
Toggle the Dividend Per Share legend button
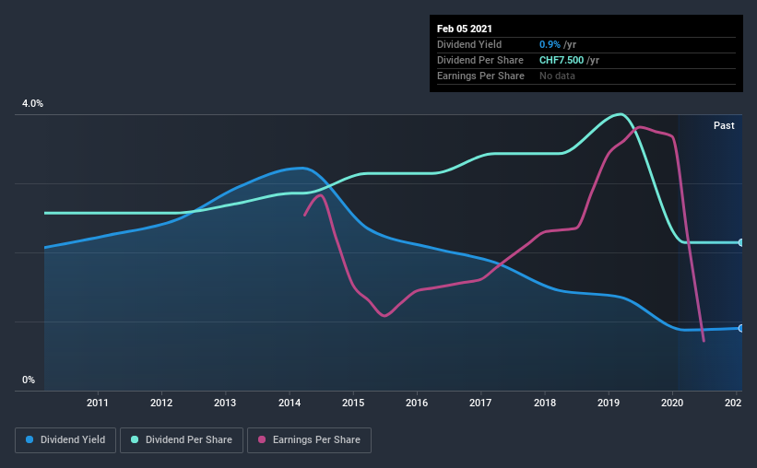(x=182, y=440)
